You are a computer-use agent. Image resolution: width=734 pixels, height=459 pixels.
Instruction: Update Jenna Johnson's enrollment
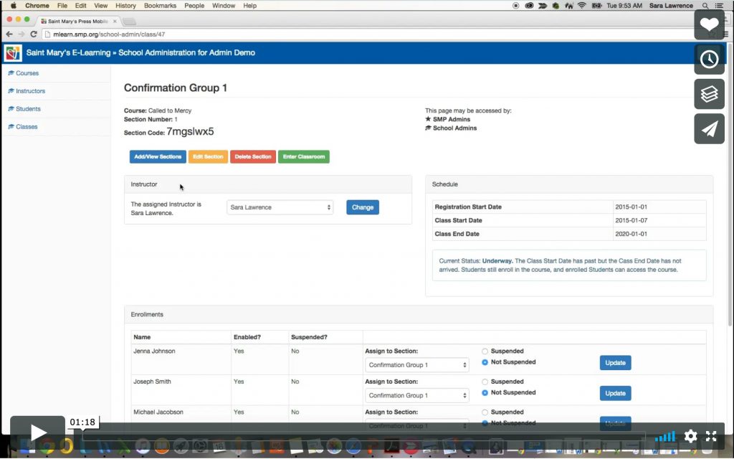click(615, 362)
